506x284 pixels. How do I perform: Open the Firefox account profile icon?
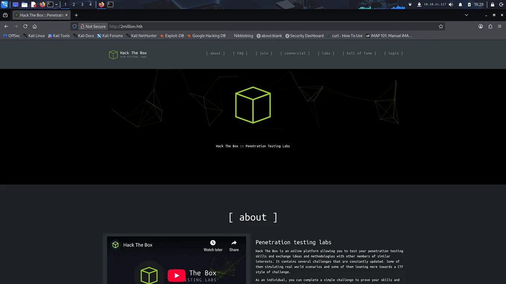tap(481, 26)
